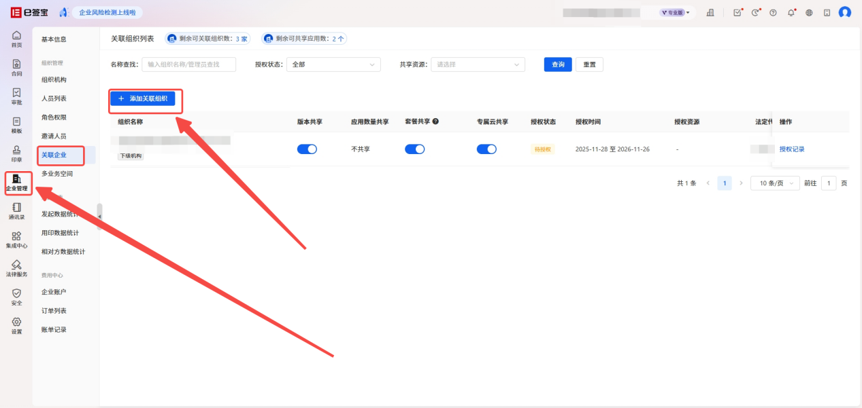The height and width of the screenshot is (408, 862).
Task: Disable the 专属云共享 switch
Action: pos(486,149)
